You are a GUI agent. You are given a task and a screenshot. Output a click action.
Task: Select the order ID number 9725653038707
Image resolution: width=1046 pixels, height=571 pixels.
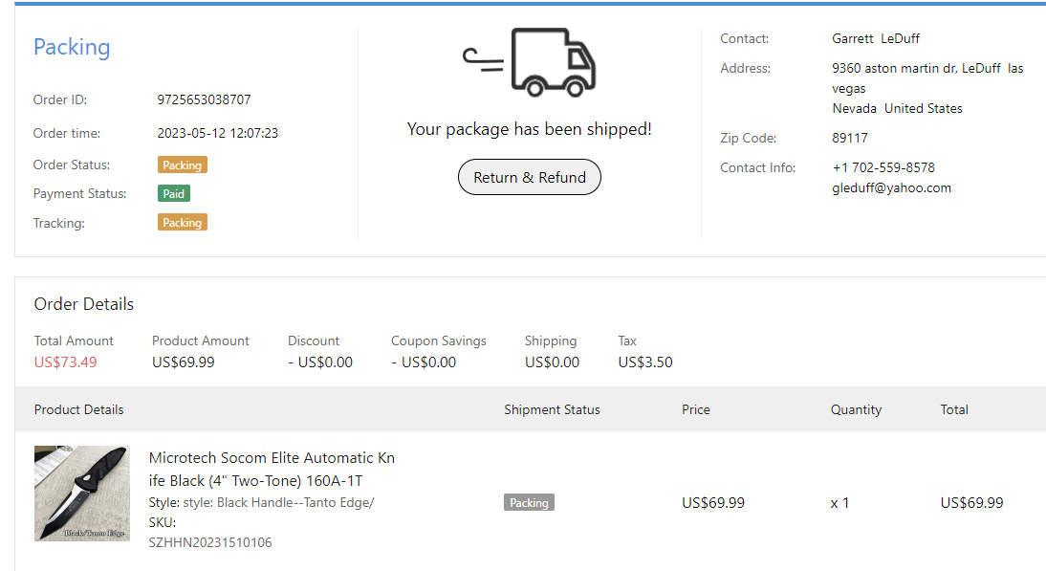coord(204,99)
